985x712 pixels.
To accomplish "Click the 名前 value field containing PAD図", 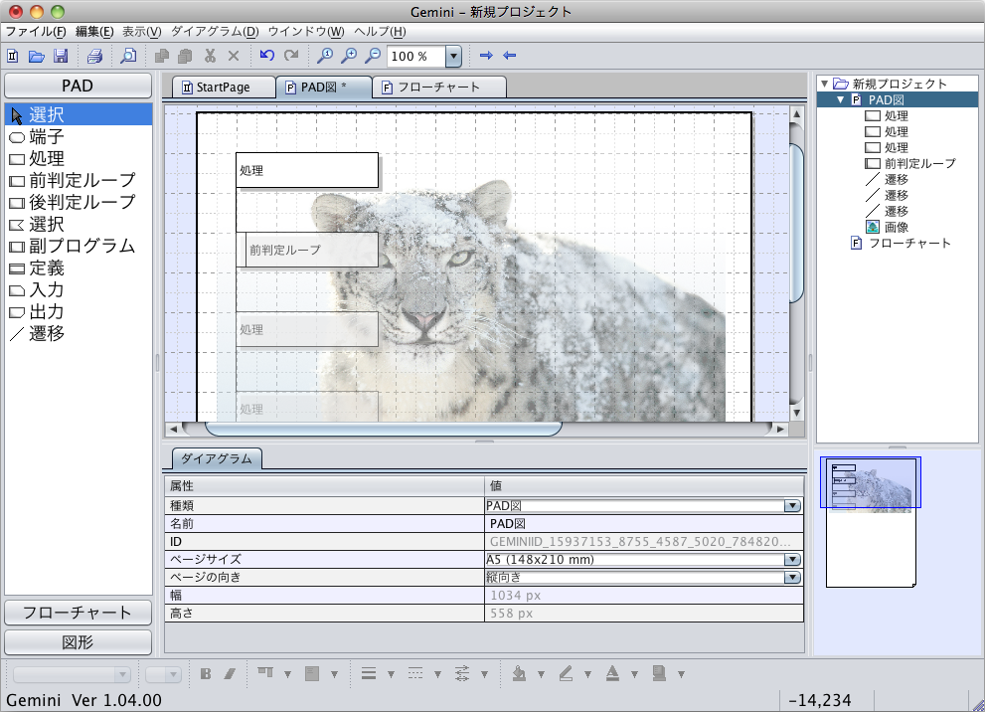I will pyautogui.click(x=644, y=523).
